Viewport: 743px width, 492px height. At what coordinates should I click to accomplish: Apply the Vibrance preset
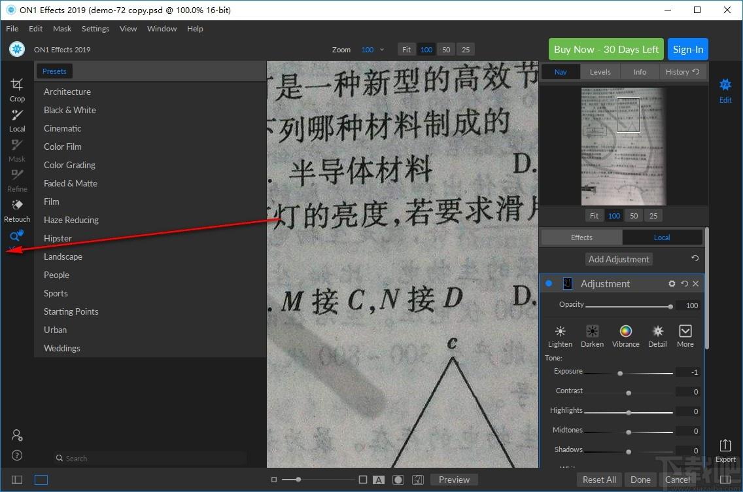tap(625, 336)
